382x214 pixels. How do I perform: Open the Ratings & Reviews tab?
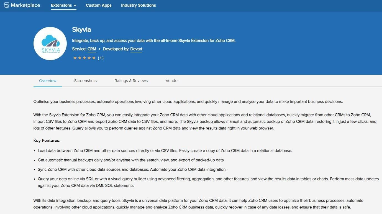coord(131,81)
